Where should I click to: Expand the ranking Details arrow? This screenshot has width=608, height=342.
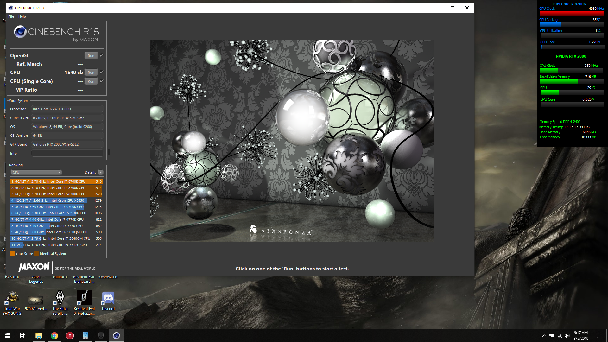[101, 172]
